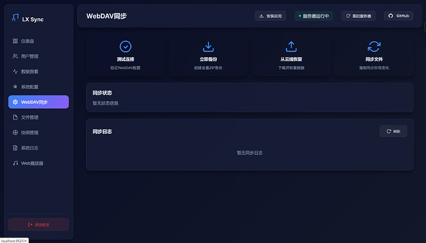Click the 同步状态 heading
The image size is (426, 243).
[102, 93]
